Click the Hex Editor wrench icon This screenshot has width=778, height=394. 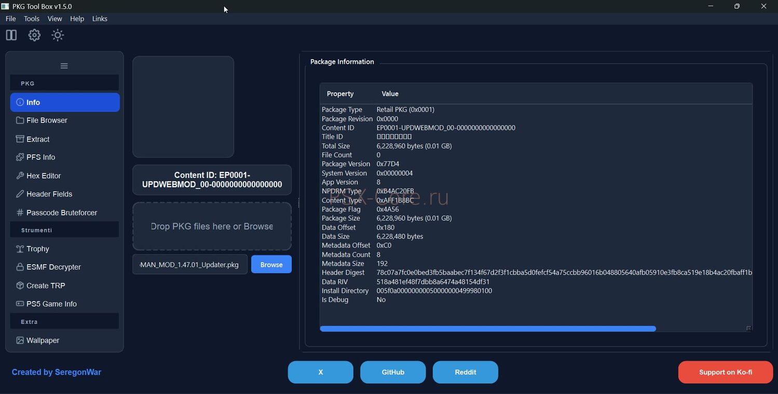pos(20,175)
